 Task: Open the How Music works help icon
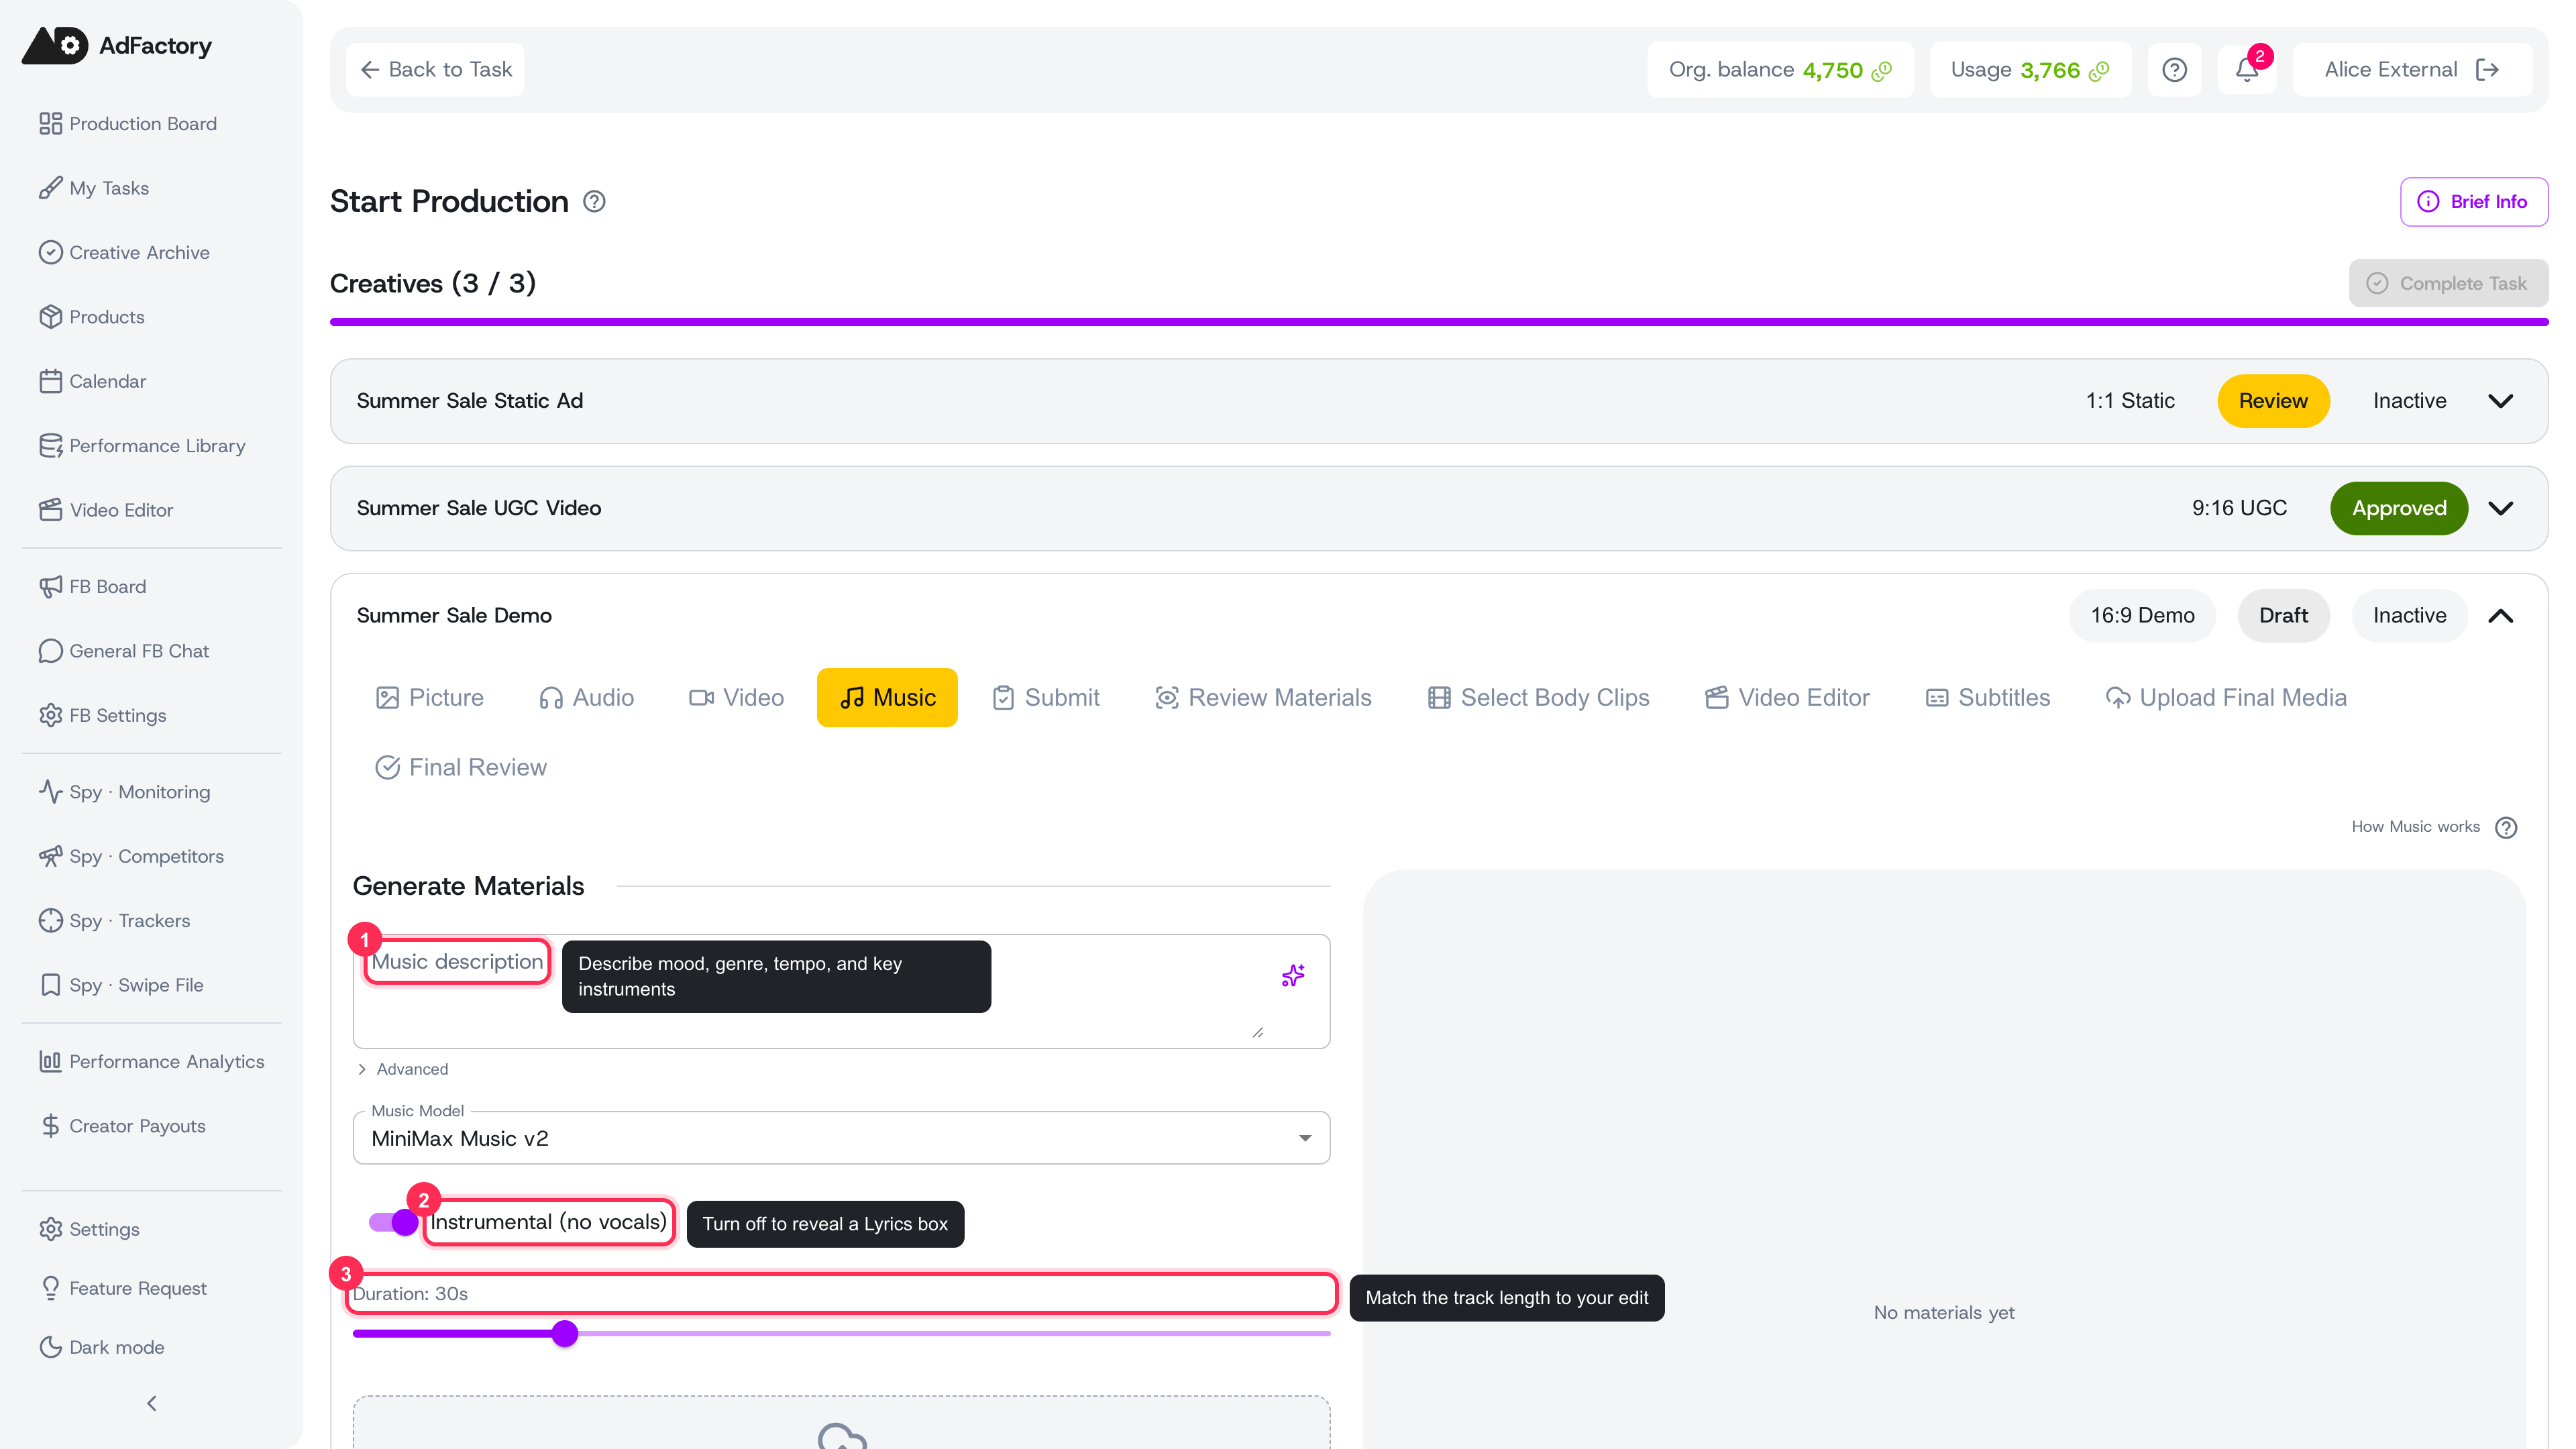coord(2506,827)
